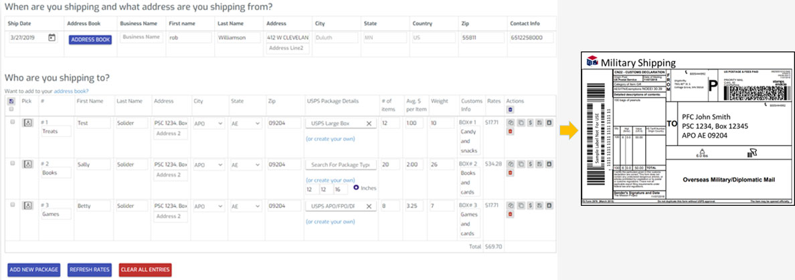Open the State dropdown in Betty's row

(x=246, y=206)
